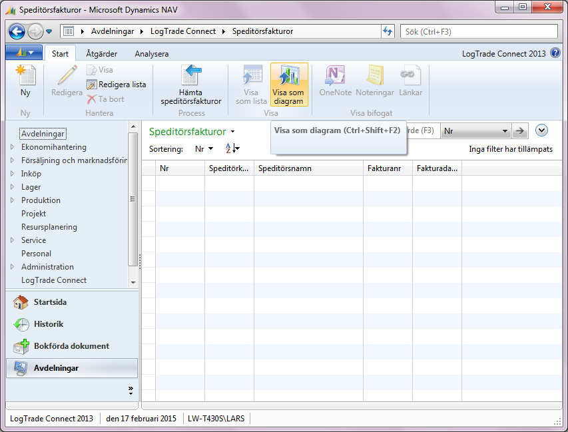This screenshot has height=432, width=568.
Task: Open the Nr filter field dropdown
Action: coord(476,131)
